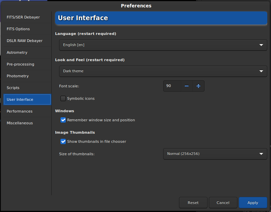The height and width of the screenshot is (212, 271).
Task: Switch to FITS/SER Debayer settings
Action: pos(27,17)
